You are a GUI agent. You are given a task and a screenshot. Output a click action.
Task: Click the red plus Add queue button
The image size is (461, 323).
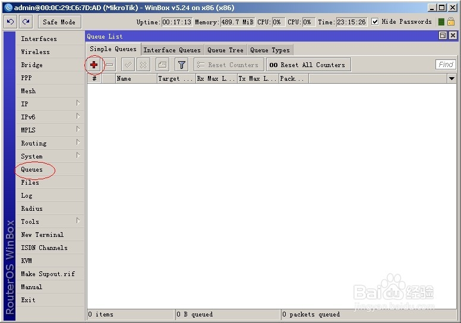(x=94, y=65)
